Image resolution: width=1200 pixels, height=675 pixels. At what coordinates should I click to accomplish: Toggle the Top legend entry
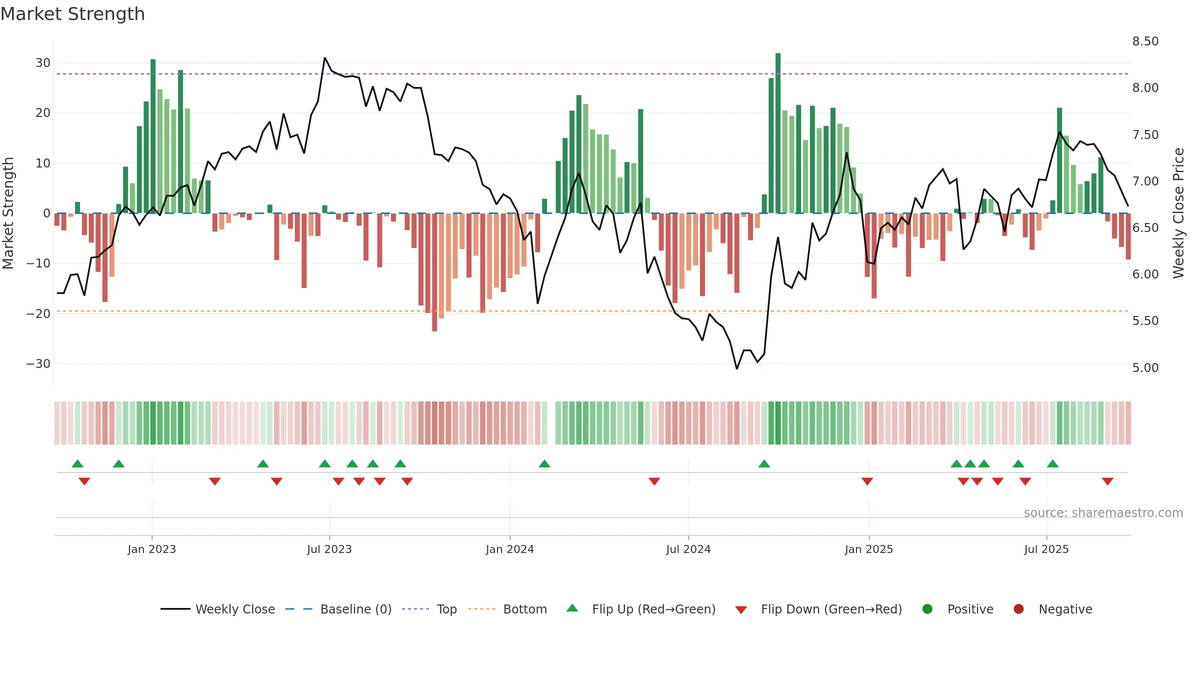click(x=429, y=609)
